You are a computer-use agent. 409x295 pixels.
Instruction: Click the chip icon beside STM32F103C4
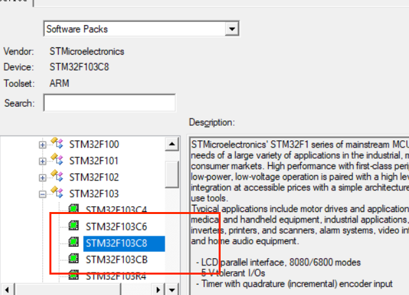click(74, 209)
